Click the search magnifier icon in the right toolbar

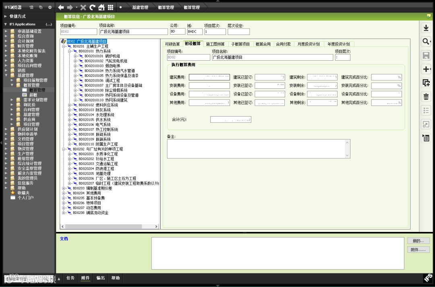point(426,41)
